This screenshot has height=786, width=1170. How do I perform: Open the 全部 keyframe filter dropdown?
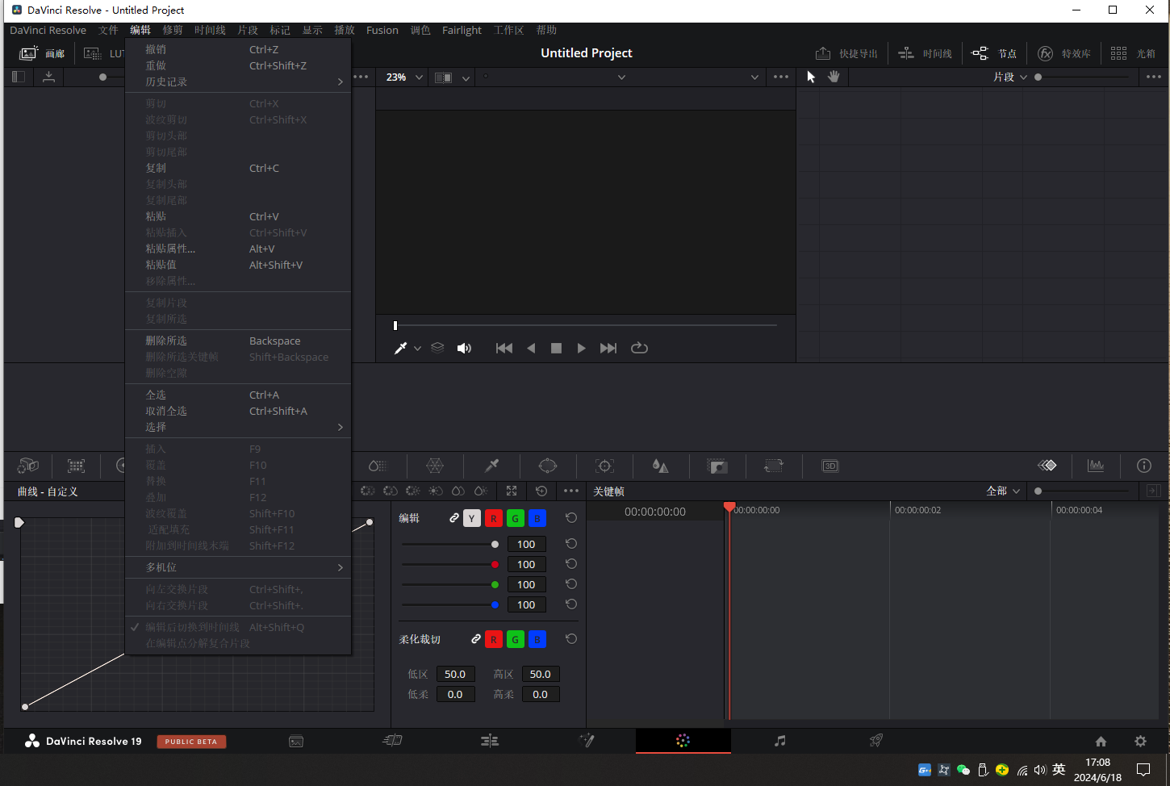pyautogui.click(x=1003, y=491)
